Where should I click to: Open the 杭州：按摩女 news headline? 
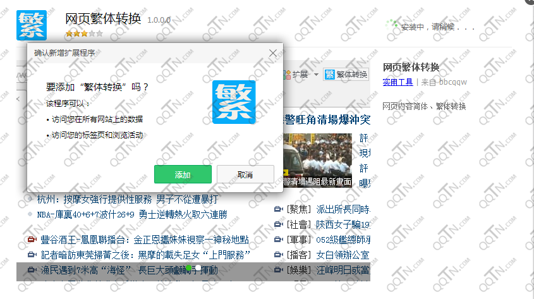128,198
